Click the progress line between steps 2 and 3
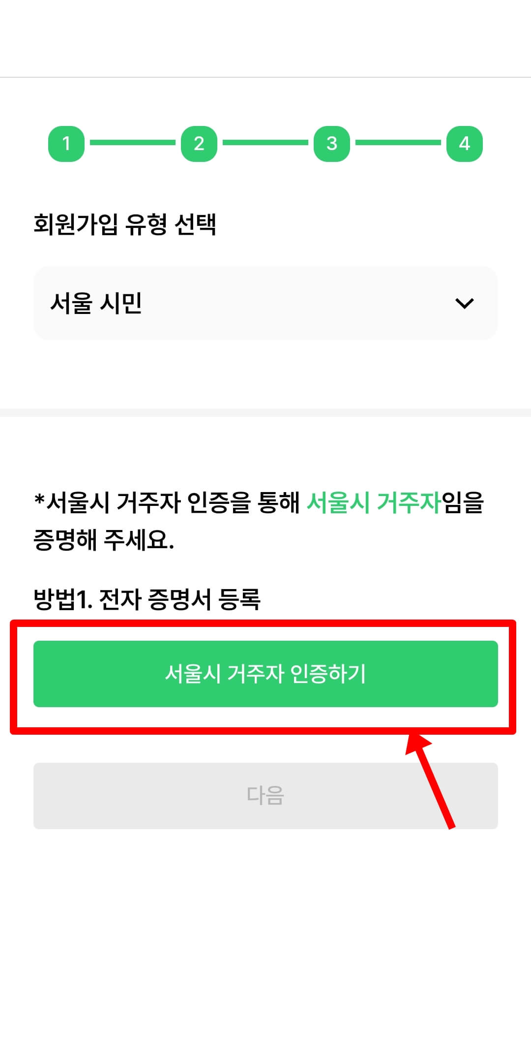The width and height of the screenshot is (531, 1058). pyautogui.click(x=265, y=143)
